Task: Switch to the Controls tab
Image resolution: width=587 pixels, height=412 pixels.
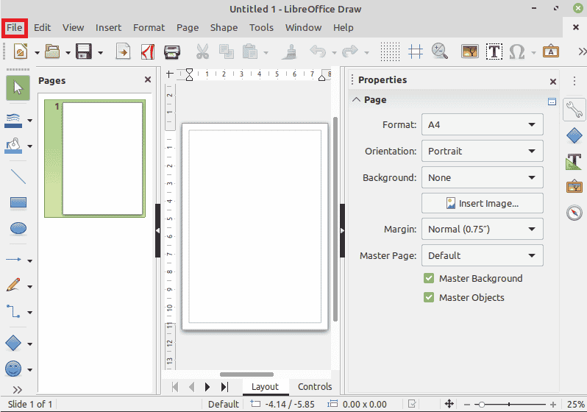Action: pos(315,386)
